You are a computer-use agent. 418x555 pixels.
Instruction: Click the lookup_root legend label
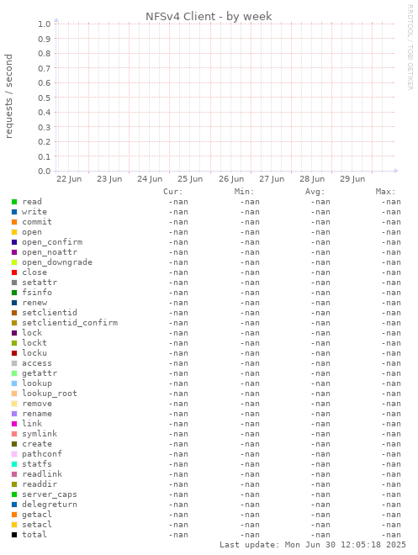50,394
